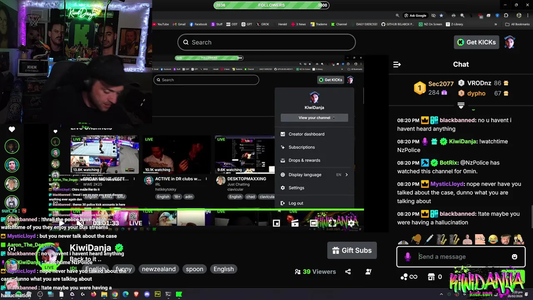The image size is (533, 300).
Task: Select the funny tag
Action: [124, 269]
